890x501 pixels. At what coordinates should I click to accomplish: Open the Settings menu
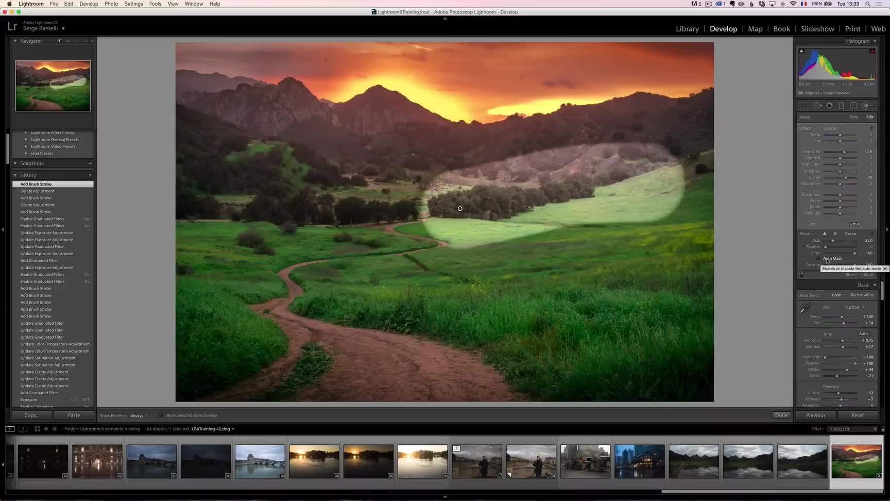(x=133, y=4)
